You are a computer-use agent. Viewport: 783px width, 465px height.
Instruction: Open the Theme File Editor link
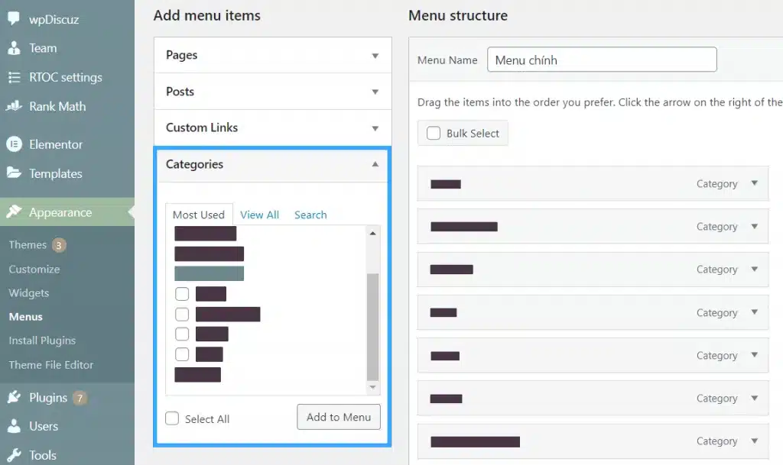[x=51, y=365]
